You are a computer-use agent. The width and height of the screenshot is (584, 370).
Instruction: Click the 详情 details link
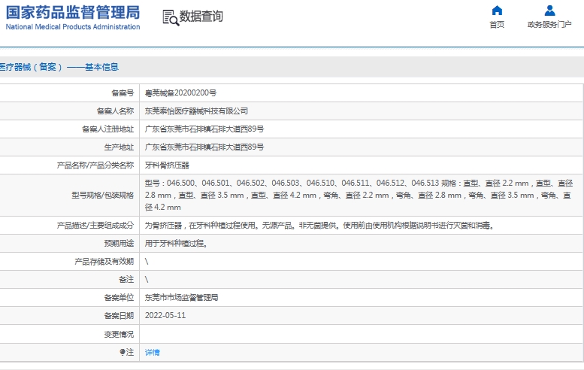[152, 352]
